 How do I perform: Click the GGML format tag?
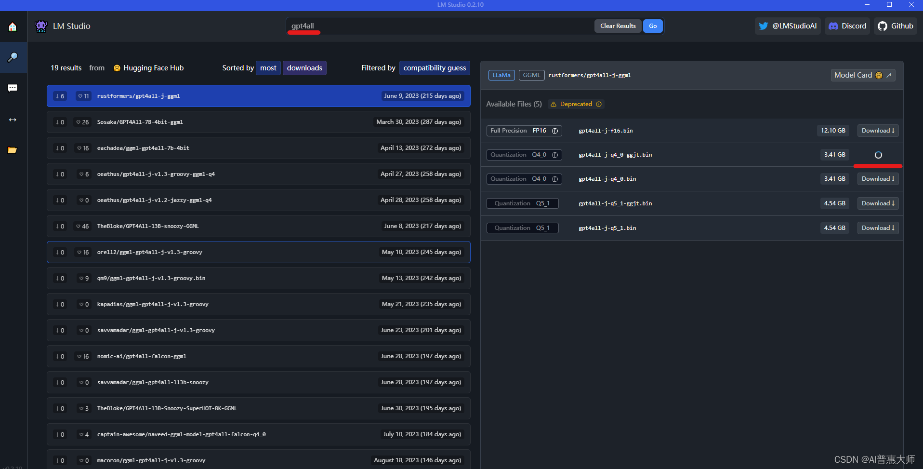(532, 75)
